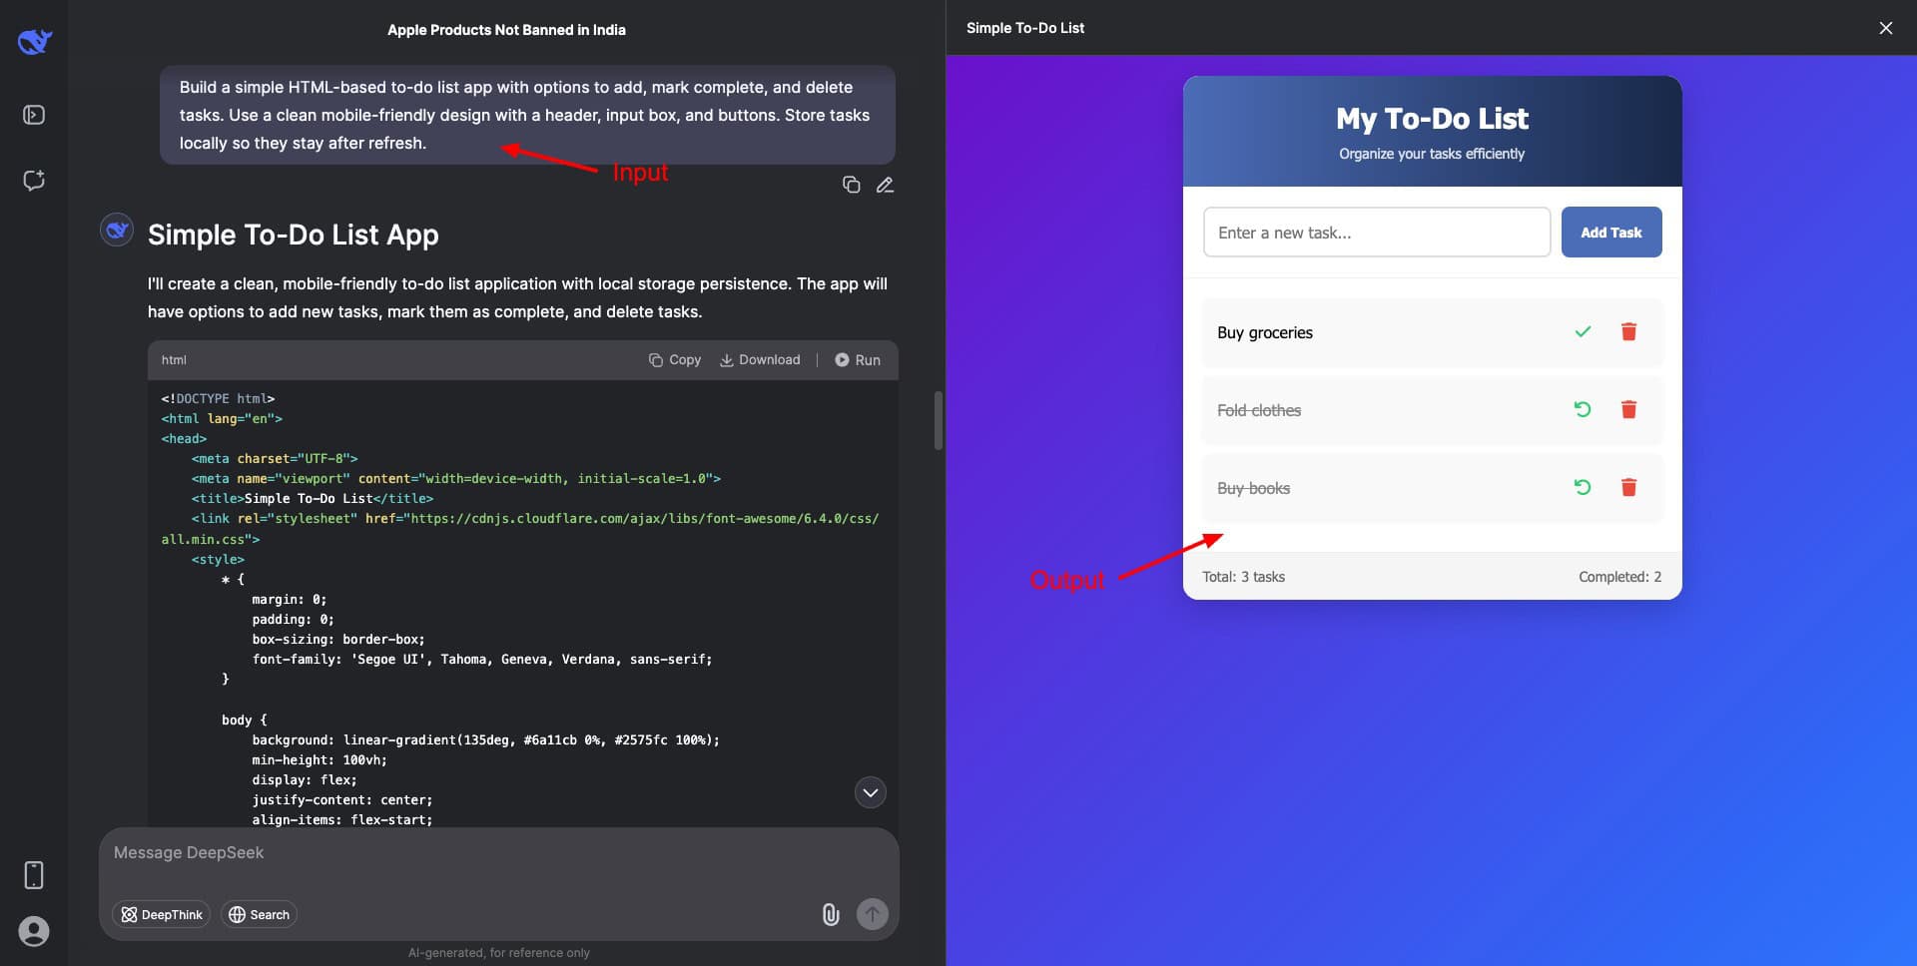Click the paperclip attach file icon

pyautogui.click(x=830, y=914)
